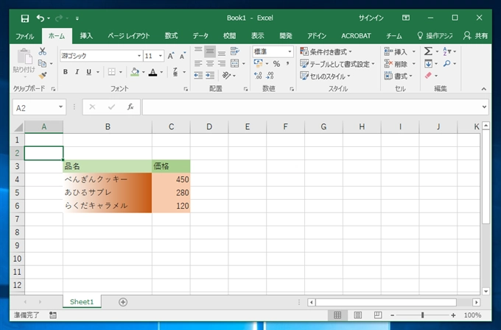Apply the percent style
This screenshot has height=330, width=501.
(276, 64)
